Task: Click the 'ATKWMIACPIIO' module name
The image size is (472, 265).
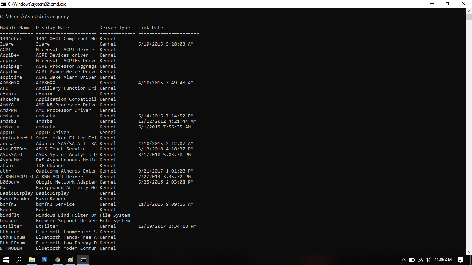Action: 17,177
